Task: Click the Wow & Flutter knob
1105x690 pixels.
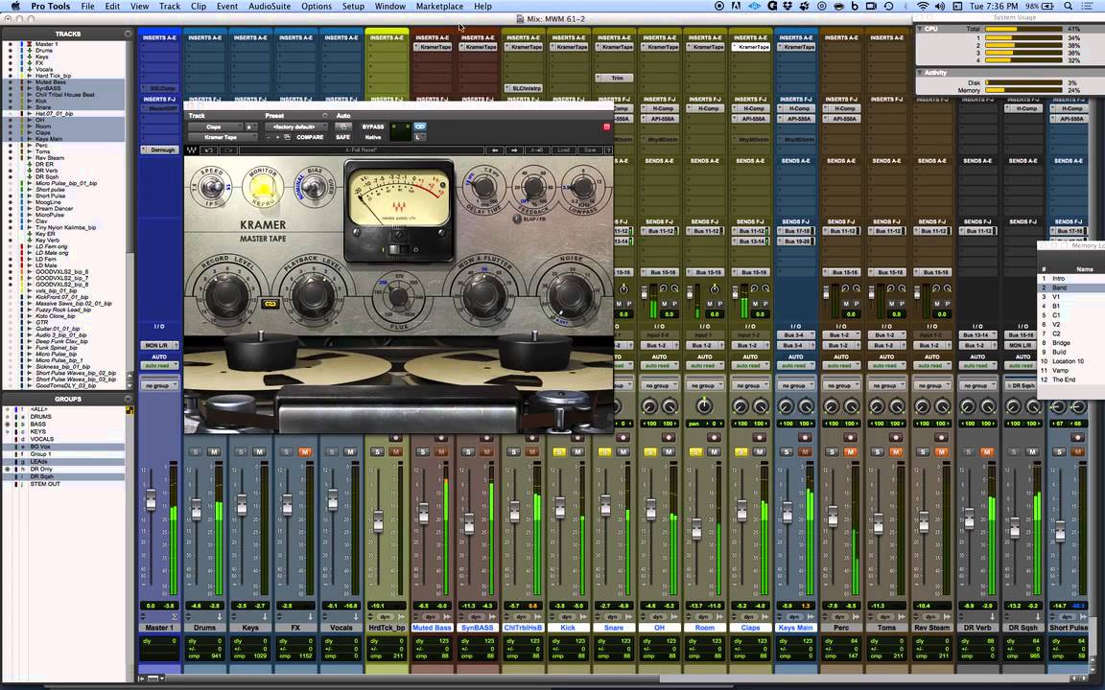Action: click(483, 294)
